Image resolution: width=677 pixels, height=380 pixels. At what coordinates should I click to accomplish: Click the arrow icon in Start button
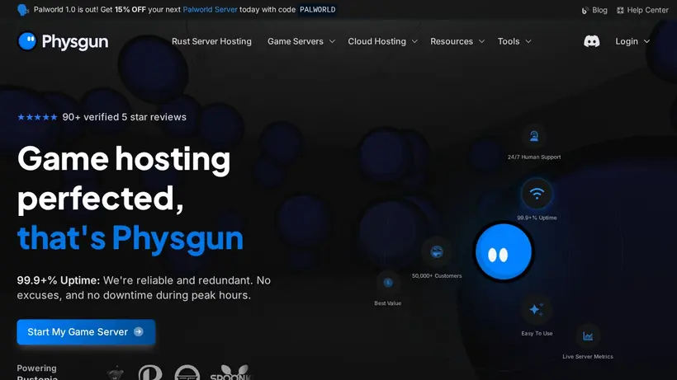(138, 331)
